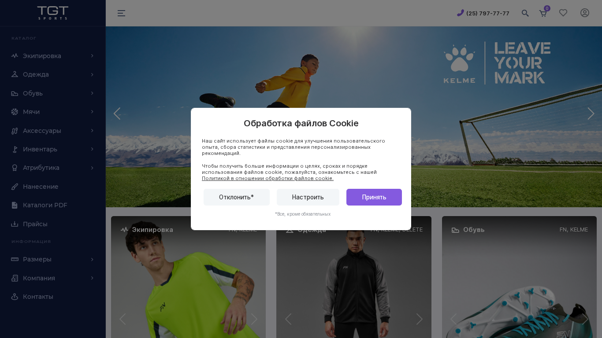The image size is (602, 338).
Task: Accept cookies with the Принять button
Action: click(374, 197)
